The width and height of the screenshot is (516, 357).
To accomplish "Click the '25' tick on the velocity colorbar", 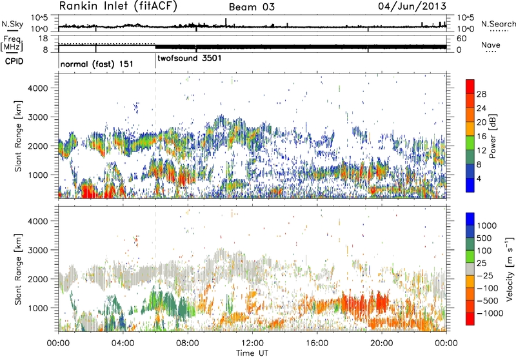I will 482,264.
